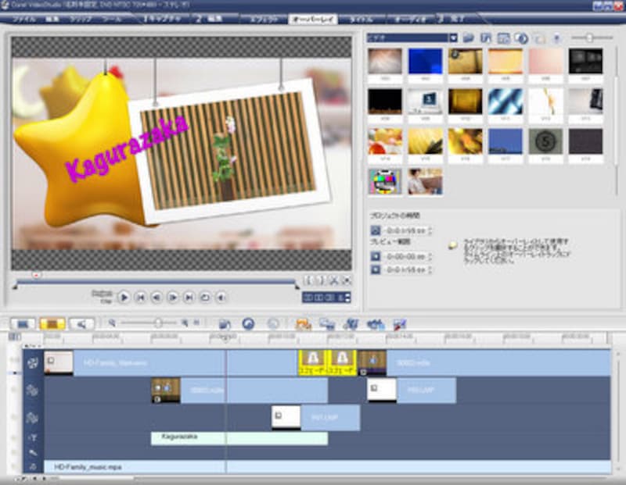Toggle the repeat playback button

coord(204,297)
